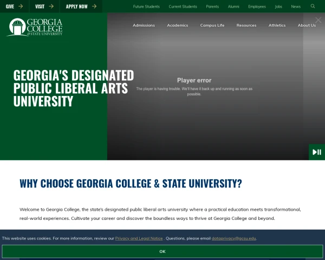Image resolution: width=325 pixels, height=260 pixels.
Task: Toggle the video play/pause control
Action: (317, 152)
